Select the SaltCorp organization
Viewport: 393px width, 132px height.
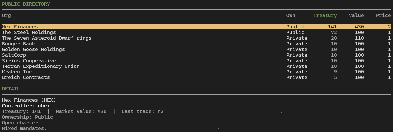[x=196, y=55]
